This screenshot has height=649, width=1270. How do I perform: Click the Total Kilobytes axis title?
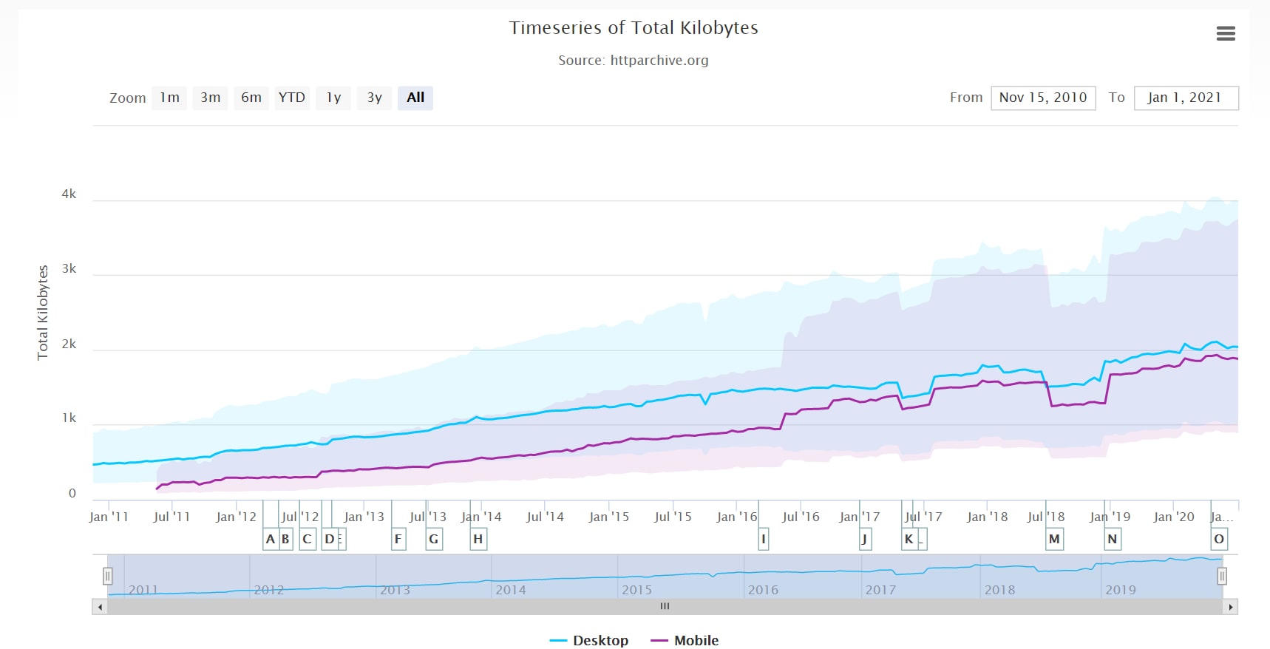click(43, 313)
